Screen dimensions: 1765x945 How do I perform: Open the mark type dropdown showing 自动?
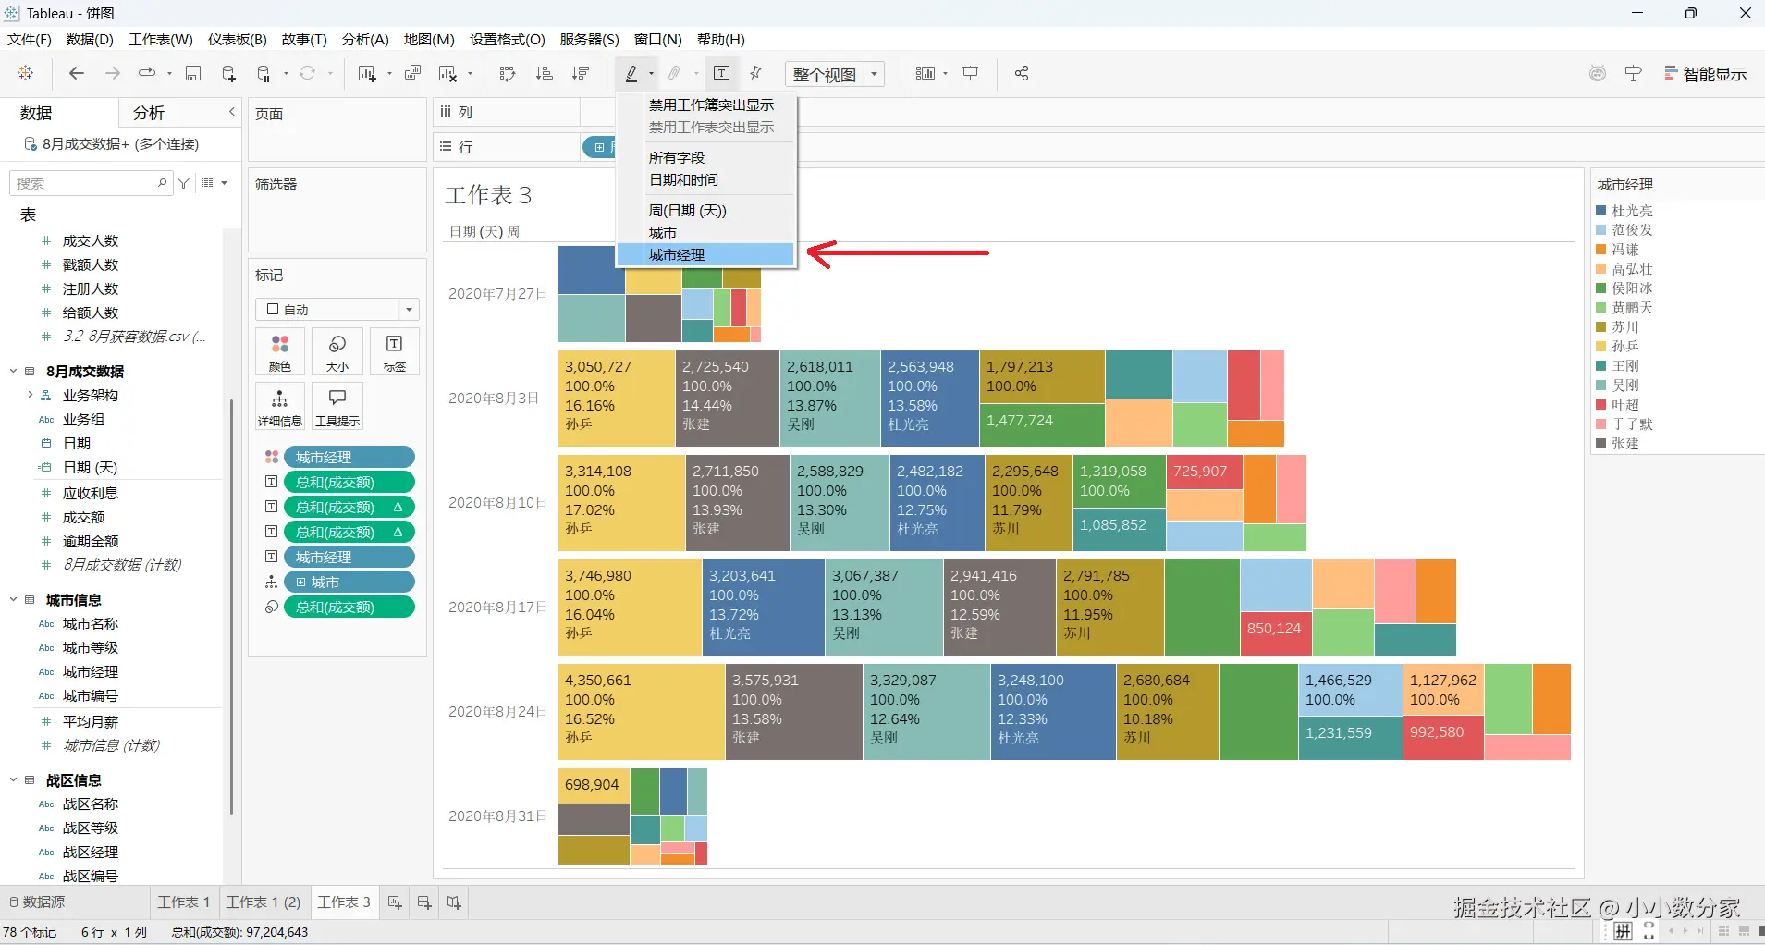[337, 309]
